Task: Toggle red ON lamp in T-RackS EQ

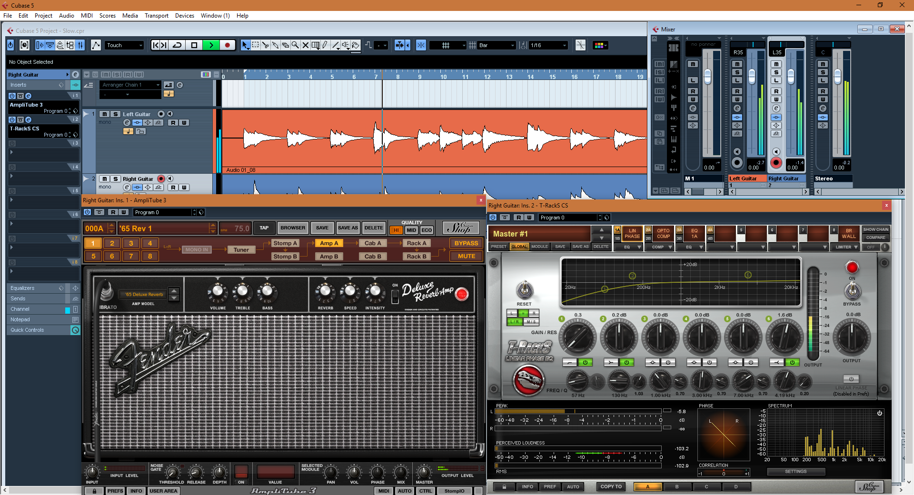Action: pyautogui.click(x=852, y=267)
